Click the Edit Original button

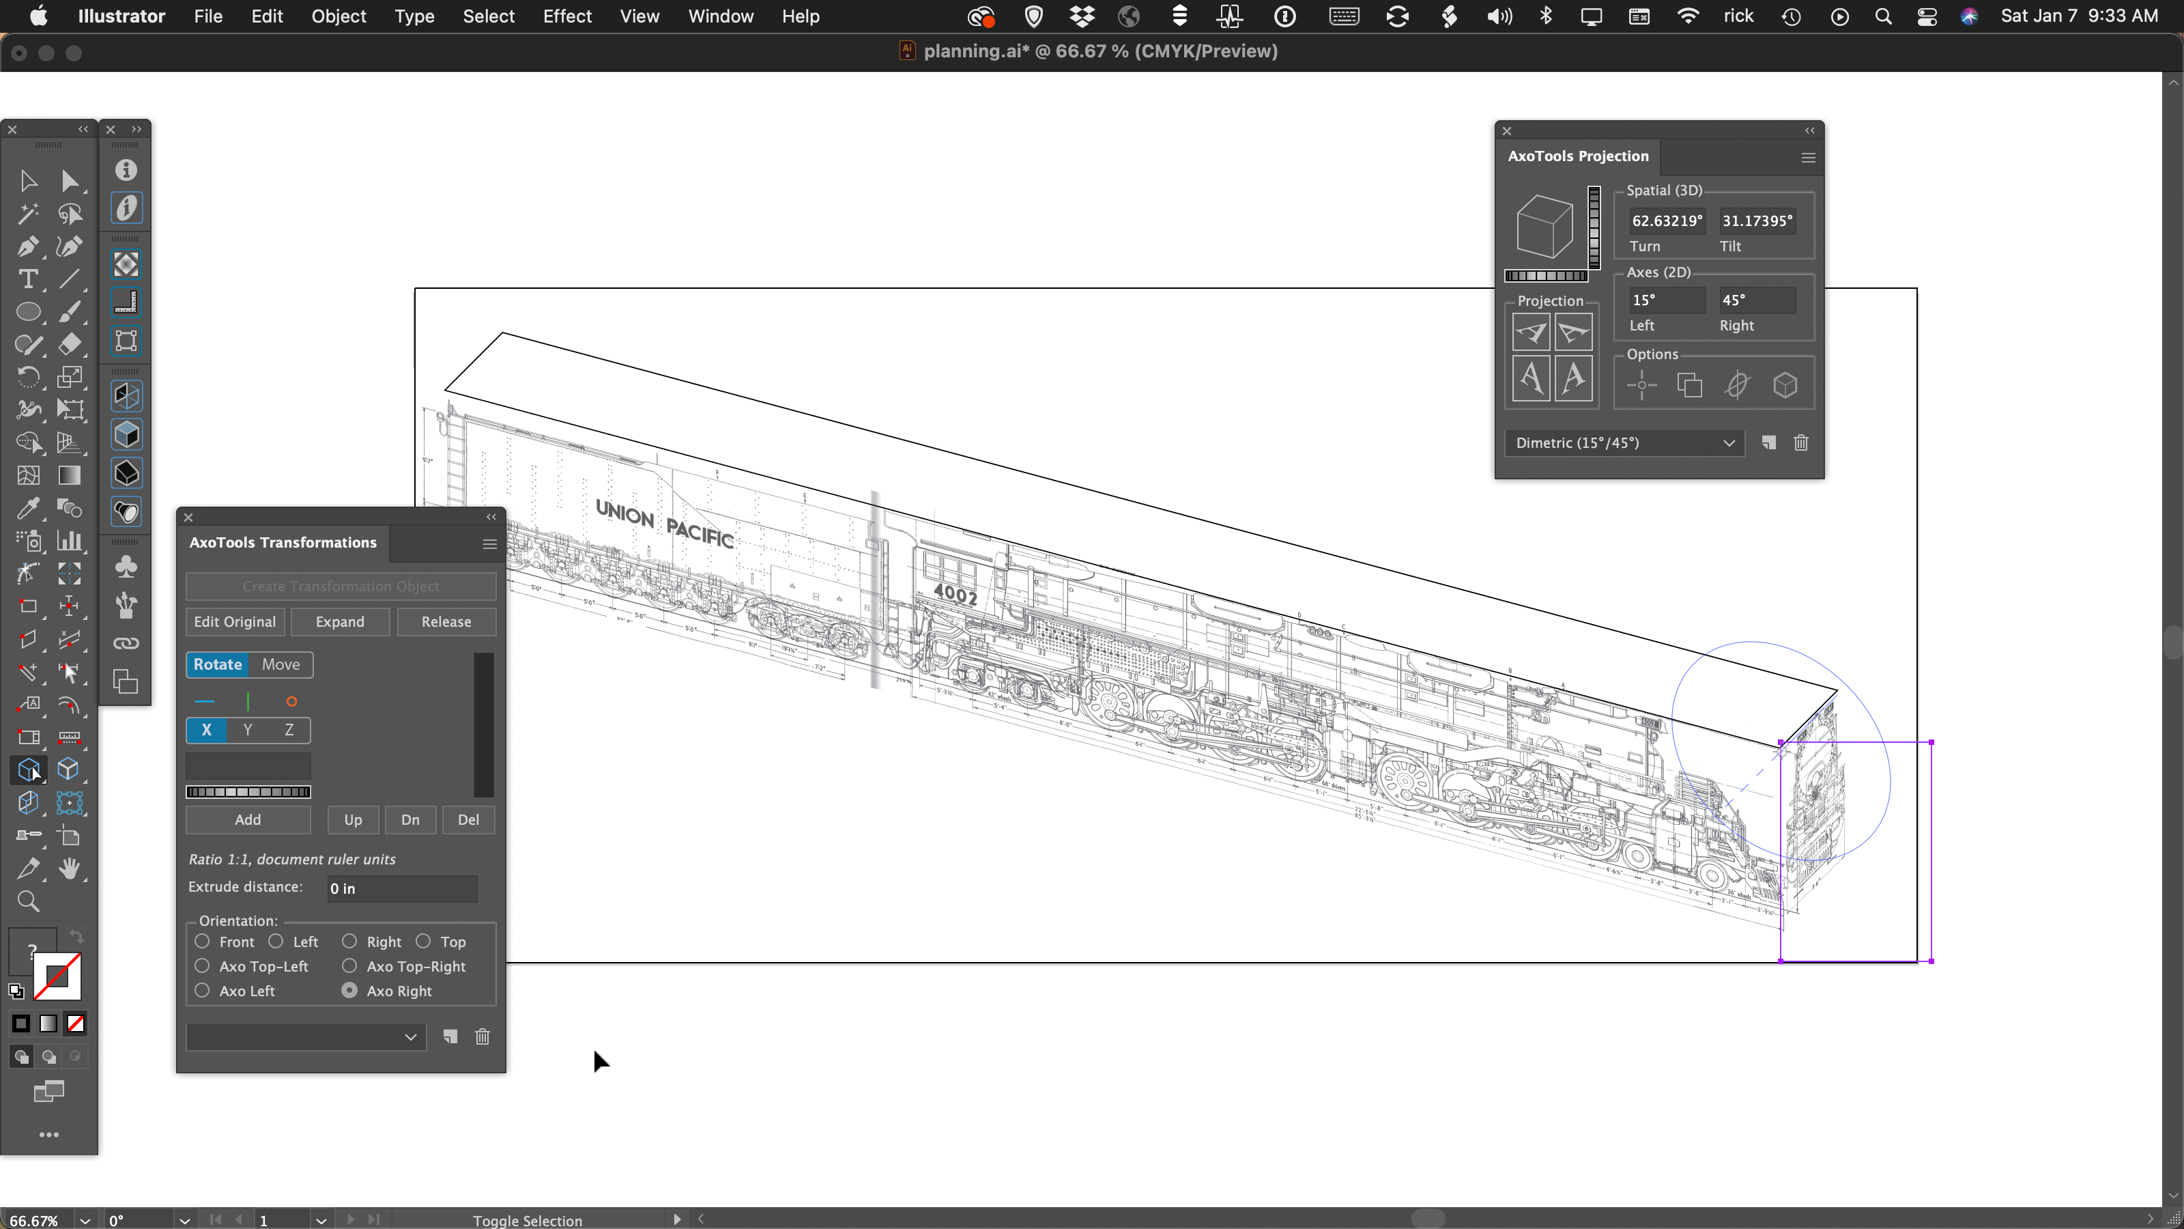click(x=235, y=622)
